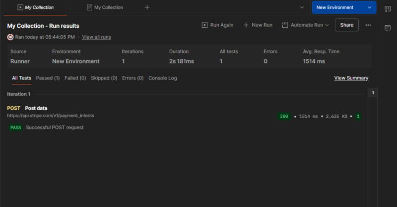Select the All Tests filter tab
This screenshot has height=207, width=397.
click(x=21, y=78)
